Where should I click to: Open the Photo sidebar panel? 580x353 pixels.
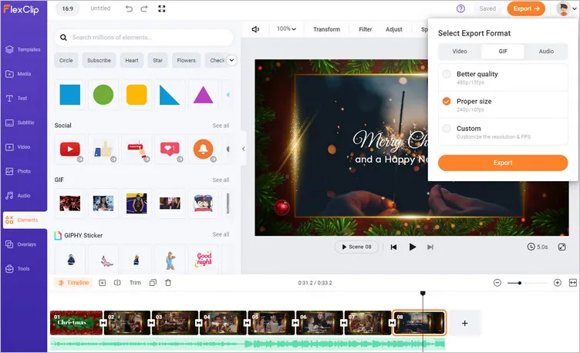tap(19, 172)
